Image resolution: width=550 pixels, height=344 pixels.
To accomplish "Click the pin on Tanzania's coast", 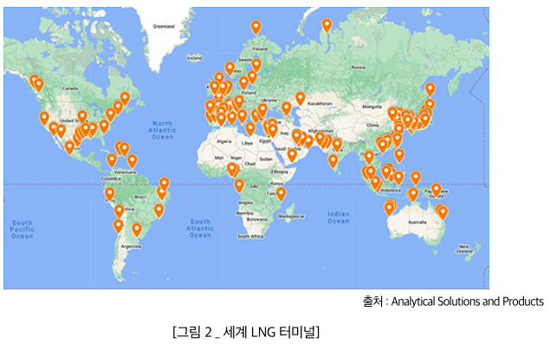I will tap(281, 194).
